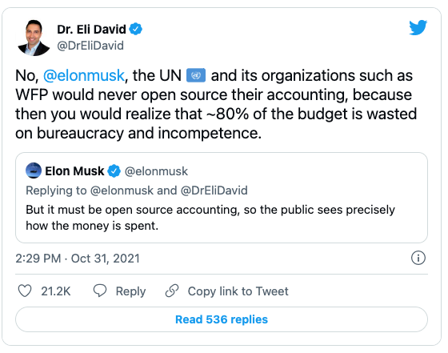Click the reply speech bubble icon
Viewport: 448px width, 353px height.
click(100, 291)
